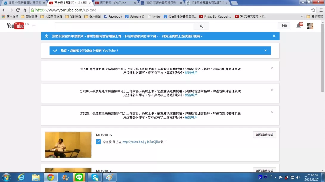
Task: Open the 環保團體 bookmark folder
Action: click(x=29, y=16)
